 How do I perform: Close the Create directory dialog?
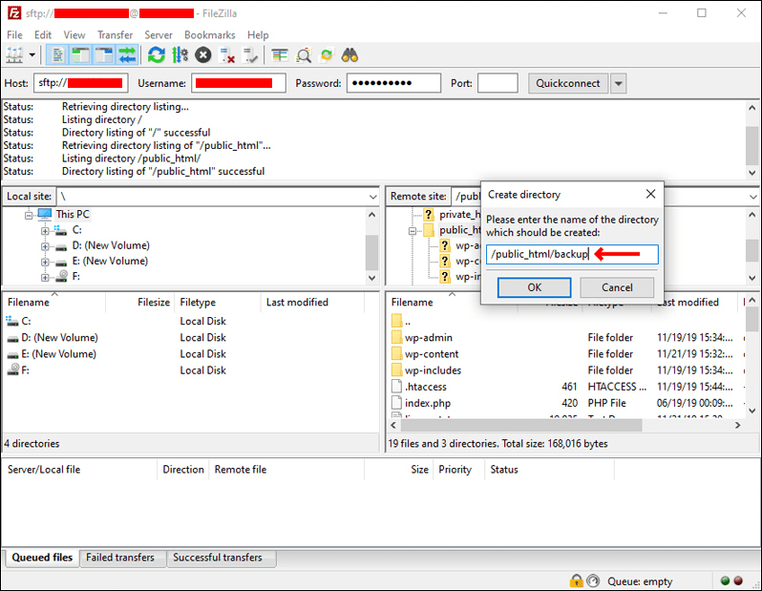(x=650, y=194)
